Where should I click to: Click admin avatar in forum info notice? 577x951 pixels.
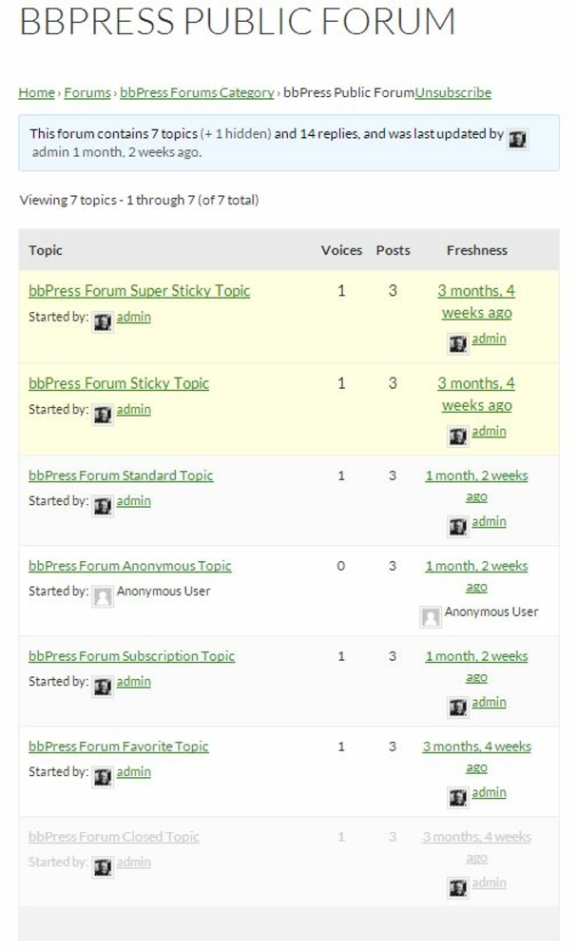coord(517,140)
